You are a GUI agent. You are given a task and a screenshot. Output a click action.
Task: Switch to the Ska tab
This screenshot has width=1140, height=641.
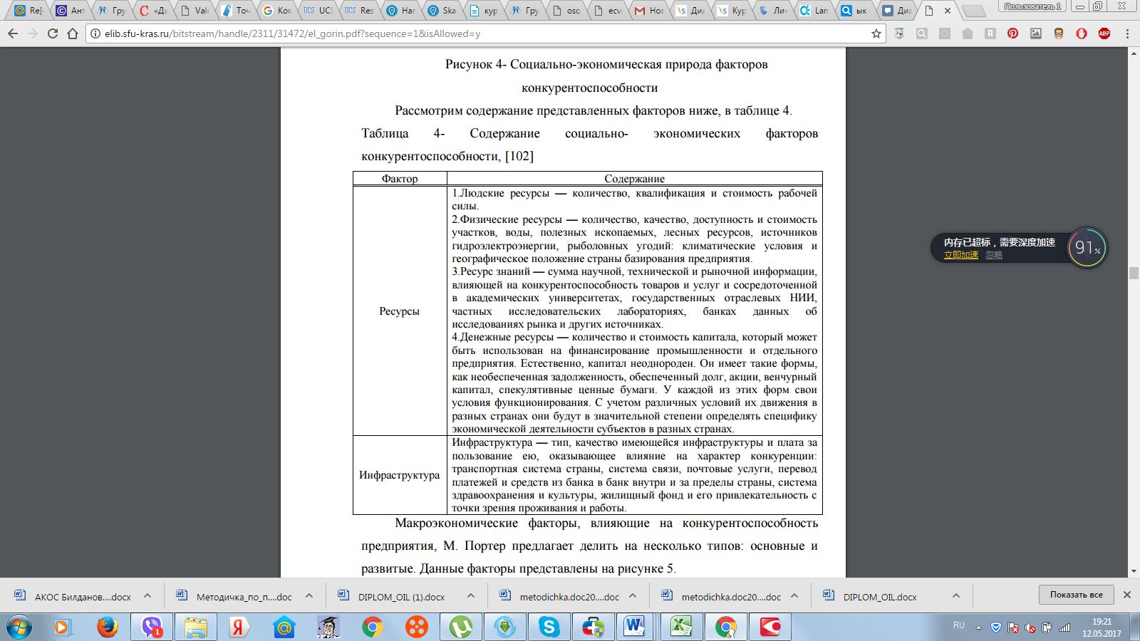coord(443,11)
